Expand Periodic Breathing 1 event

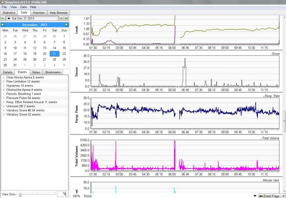[4, 94]
